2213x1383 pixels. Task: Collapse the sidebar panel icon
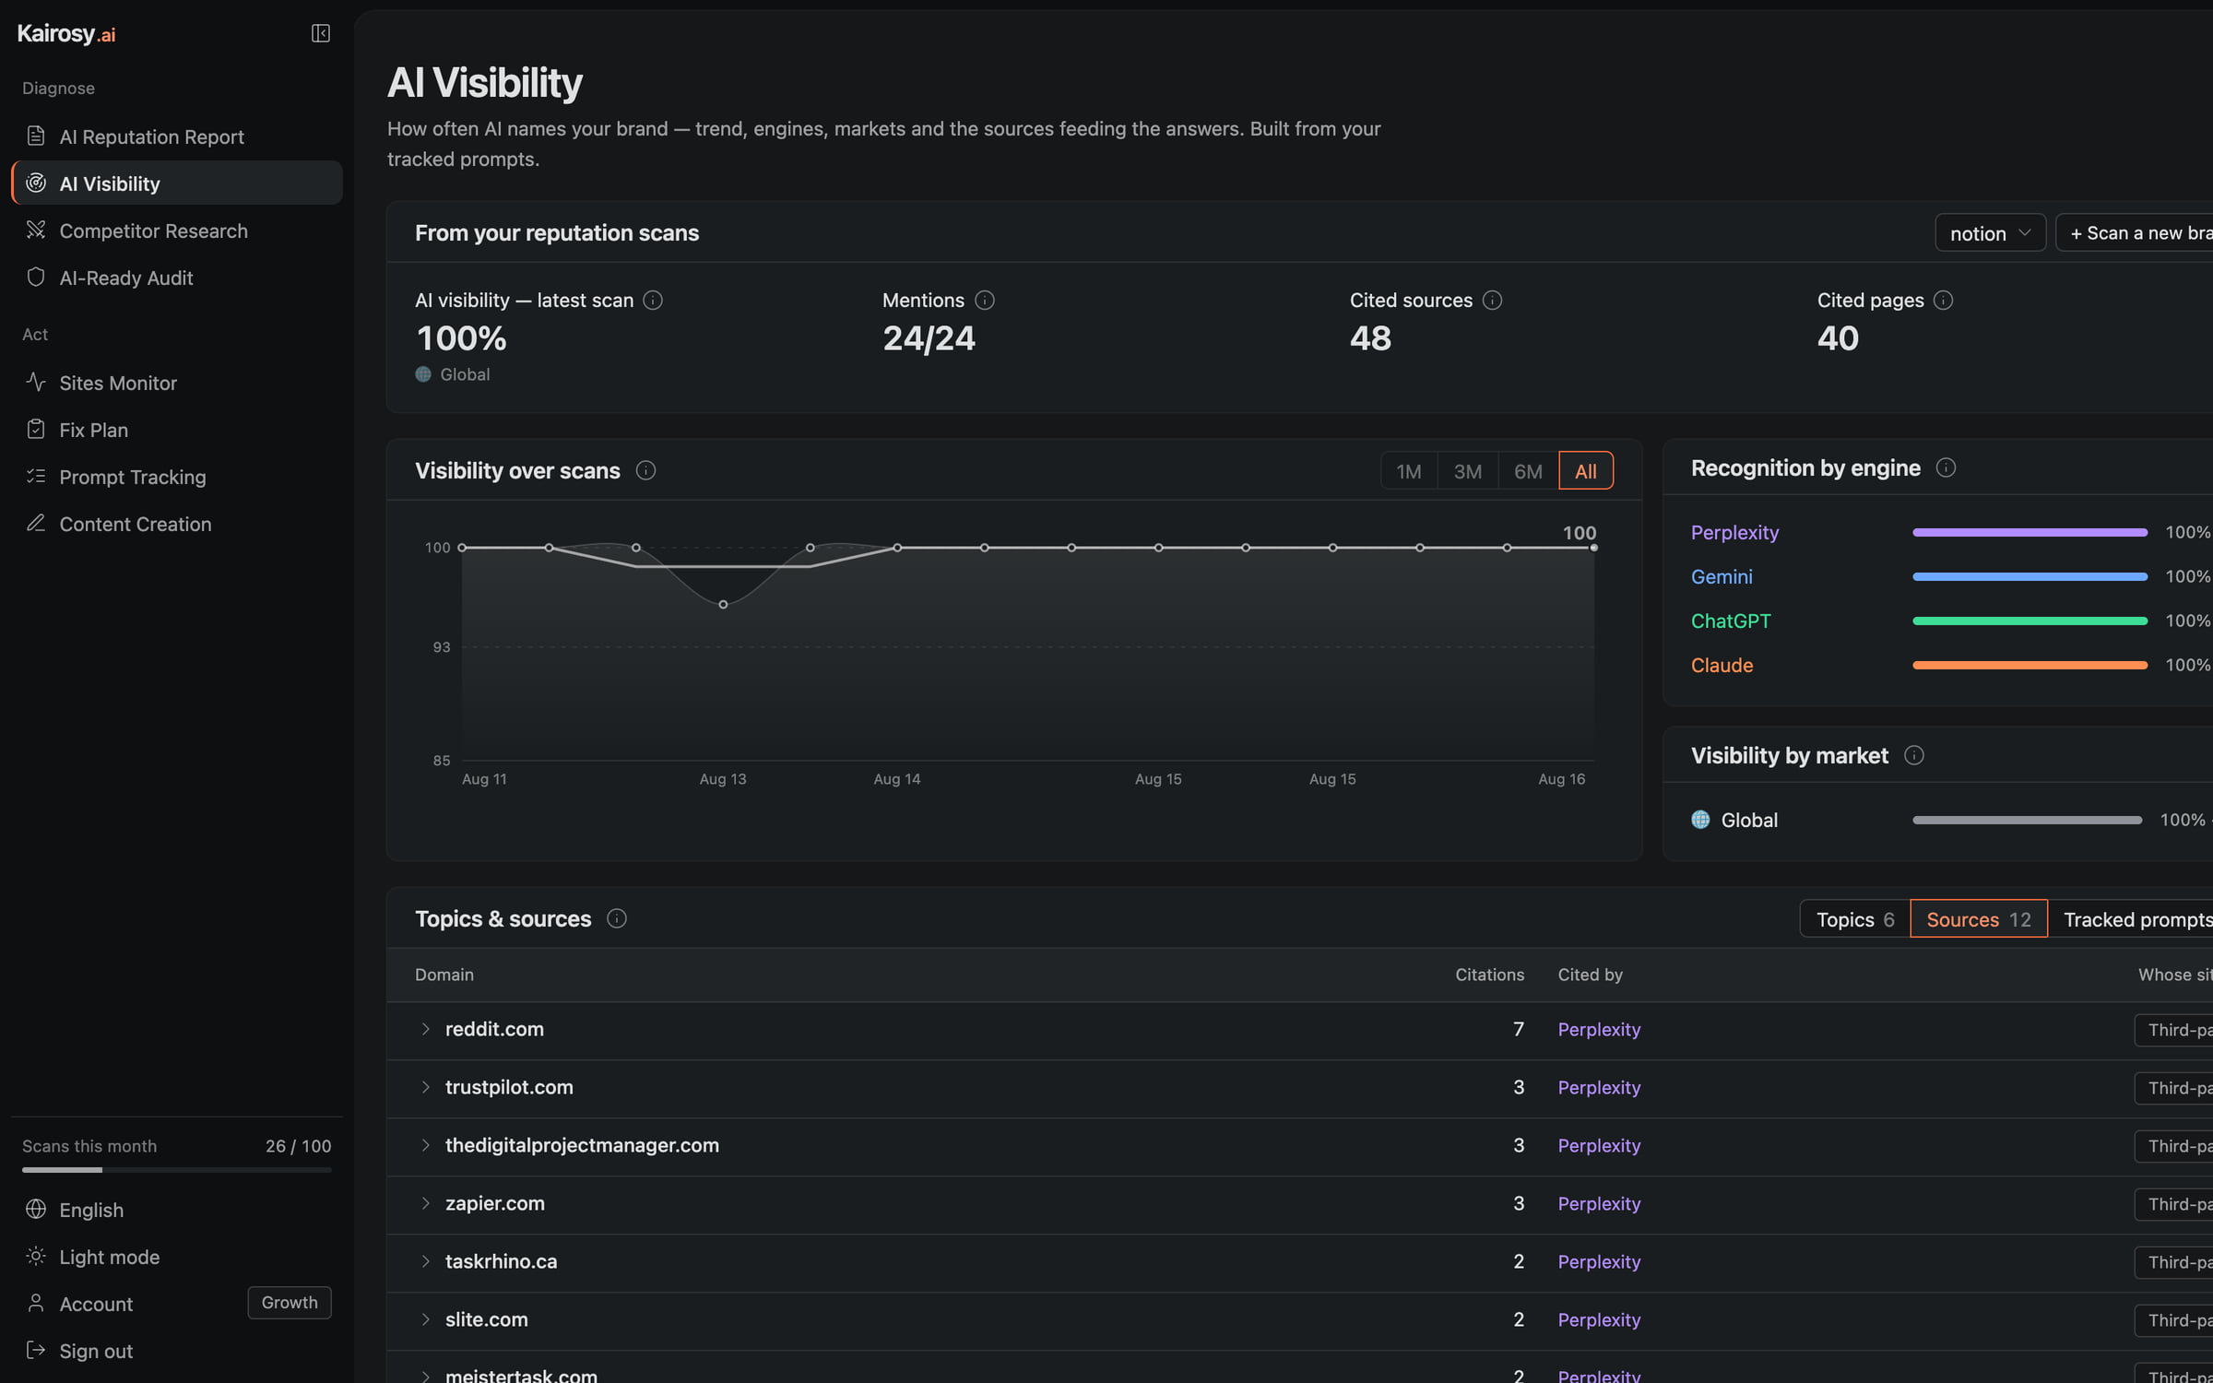click(x=320, y=33)
